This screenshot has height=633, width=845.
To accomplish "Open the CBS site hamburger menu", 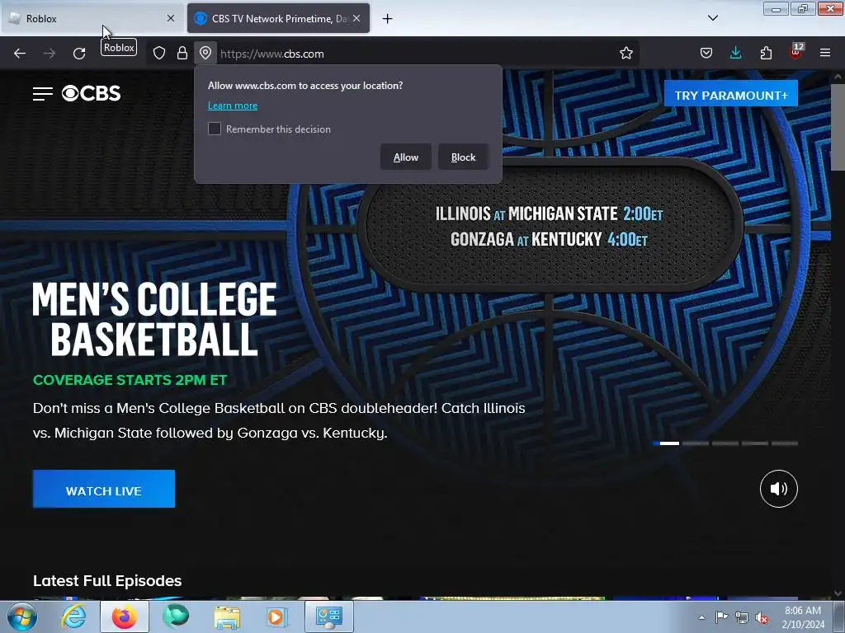I will tap(43, 94).
